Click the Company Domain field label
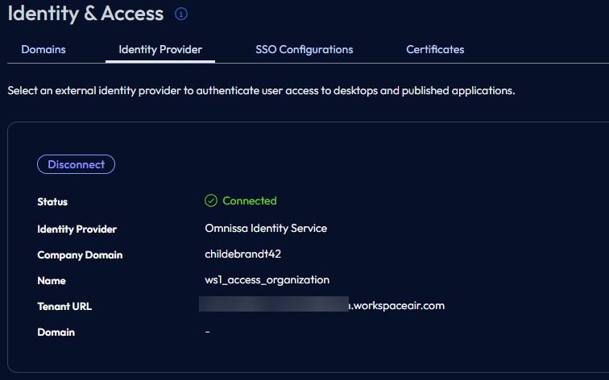Image resolution: width=609 pixels, height=380 pixels. click(80, 255)
